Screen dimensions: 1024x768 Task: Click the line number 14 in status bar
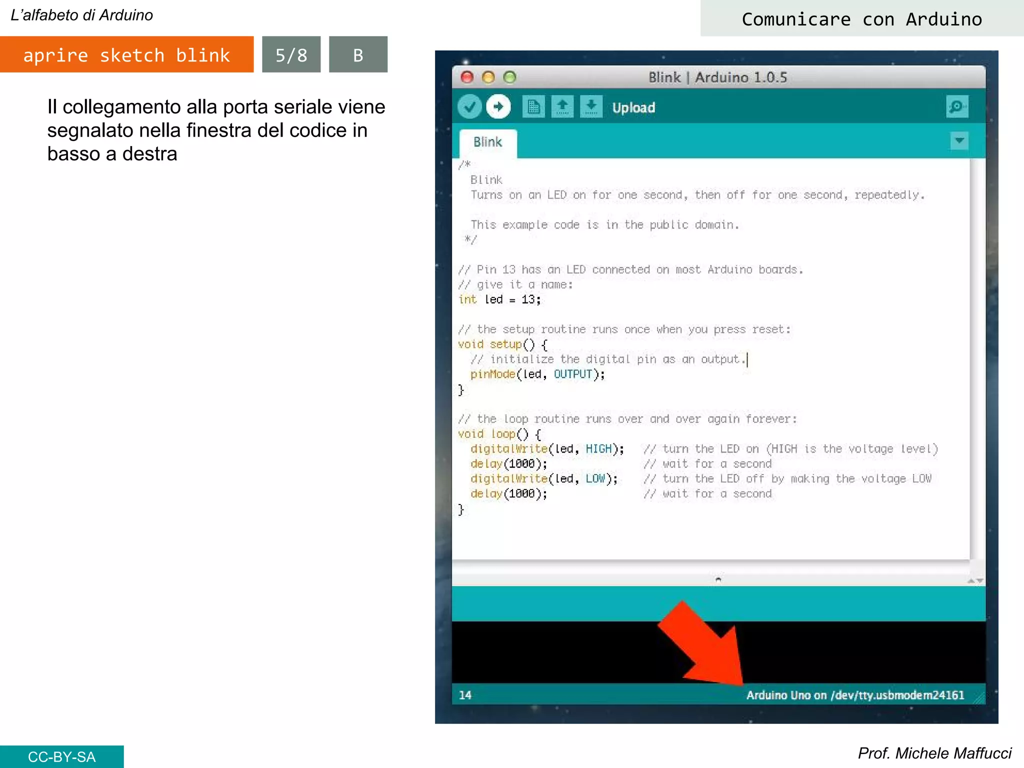click(465, 695)
